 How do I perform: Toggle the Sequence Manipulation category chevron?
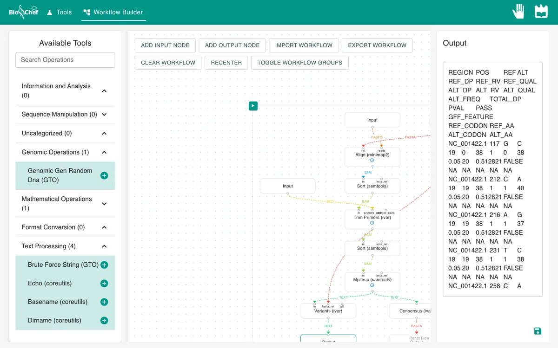click(x=104, y=115)
